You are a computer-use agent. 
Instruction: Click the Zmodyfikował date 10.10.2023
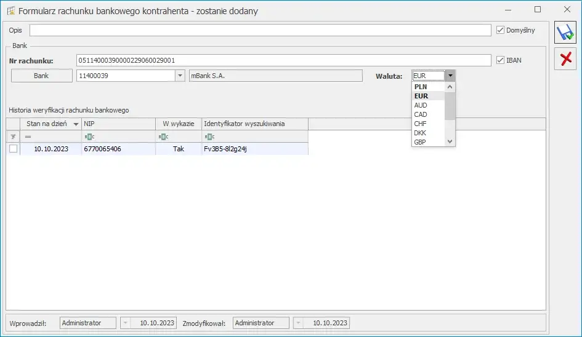click(326, 323)
